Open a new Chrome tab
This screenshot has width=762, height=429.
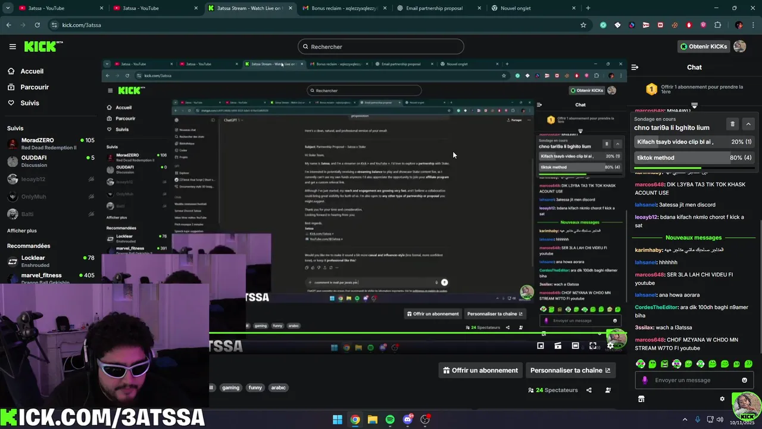pos(588,8)
